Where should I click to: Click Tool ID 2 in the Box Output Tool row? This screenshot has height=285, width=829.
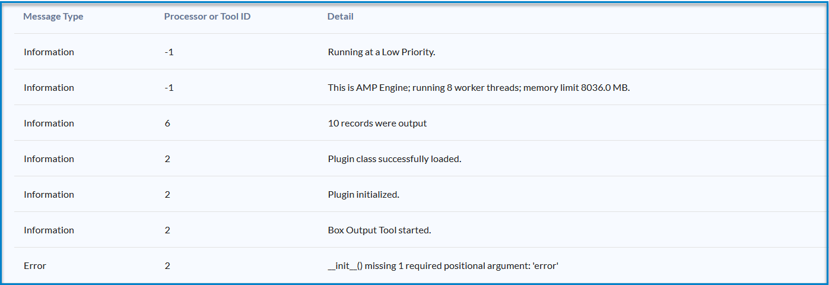click(167, 230)
